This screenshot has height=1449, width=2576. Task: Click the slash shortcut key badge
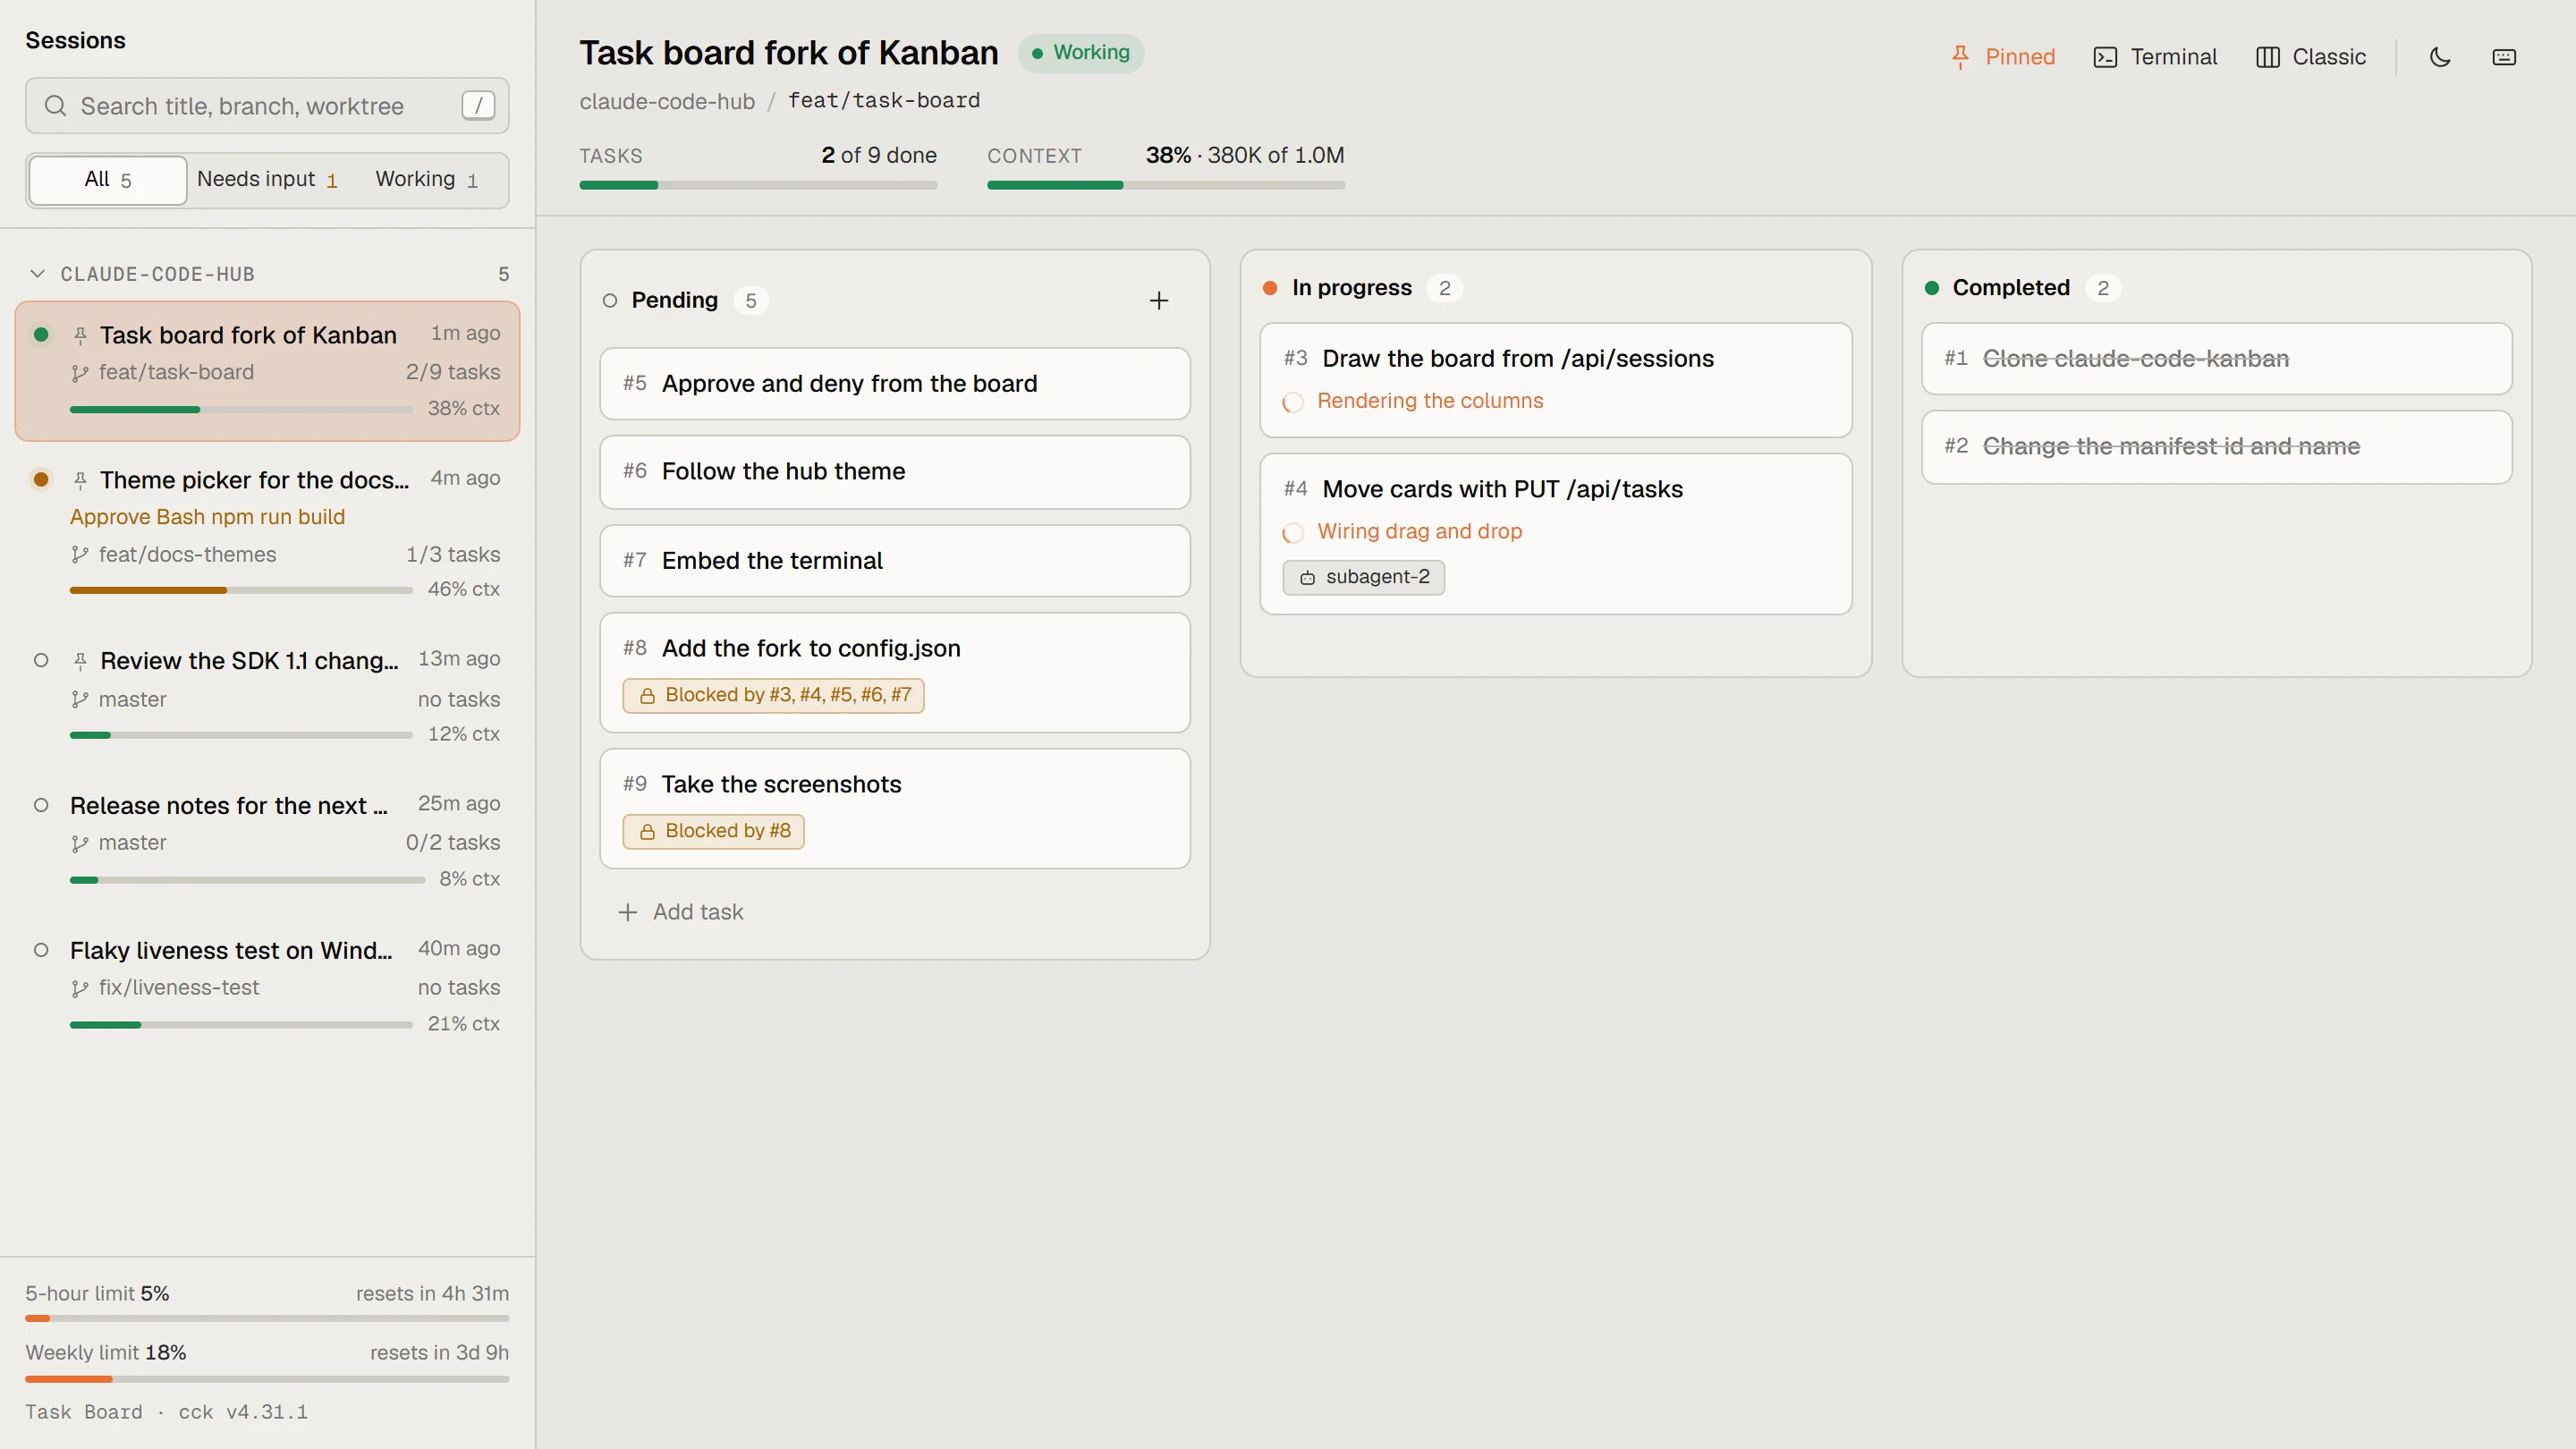click(478, 106)
